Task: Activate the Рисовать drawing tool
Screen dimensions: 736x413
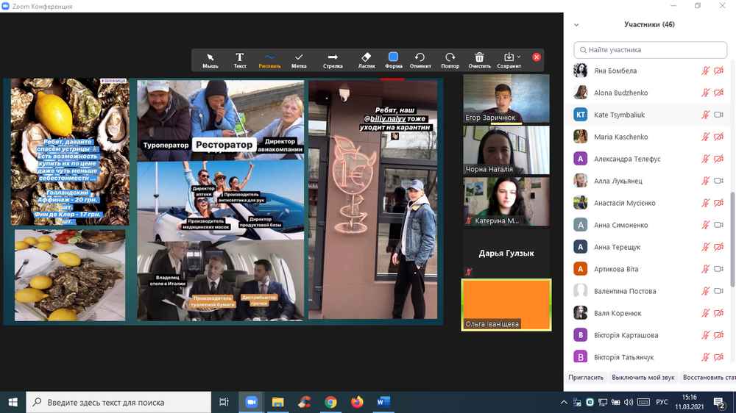Action: click(269, 60)
